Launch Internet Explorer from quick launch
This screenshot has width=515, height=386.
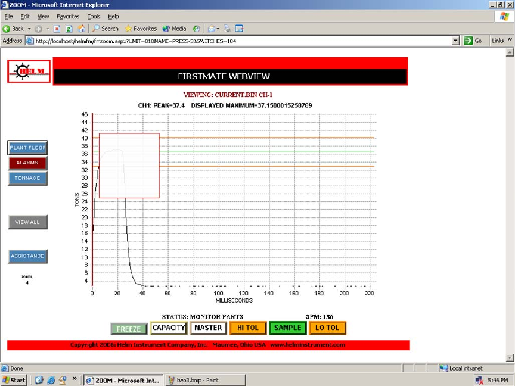51,381
